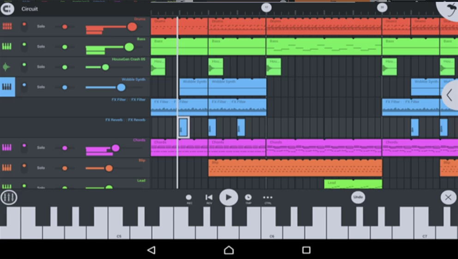Toggle mute on the Drums track
Screen dimensions: 458x259
(24, 26)
